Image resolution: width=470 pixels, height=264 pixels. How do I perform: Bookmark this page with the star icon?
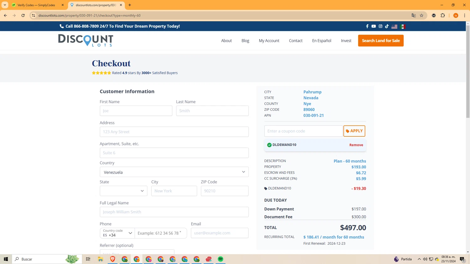(421, 15)
